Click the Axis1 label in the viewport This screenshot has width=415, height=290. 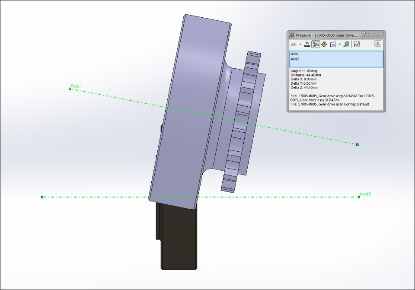pyautogui.click(x=76, y=86)
